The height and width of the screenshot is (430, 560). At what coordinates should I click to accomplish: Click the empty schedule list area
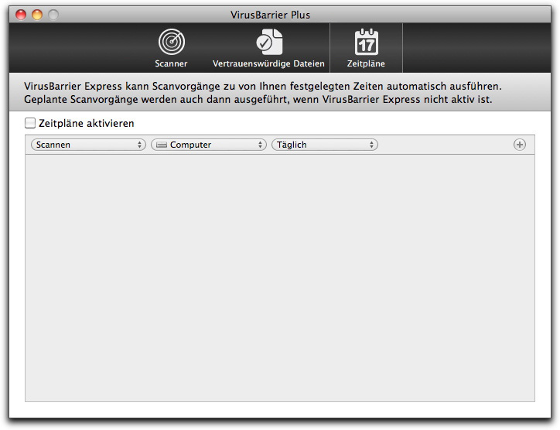tap(280, 278)
